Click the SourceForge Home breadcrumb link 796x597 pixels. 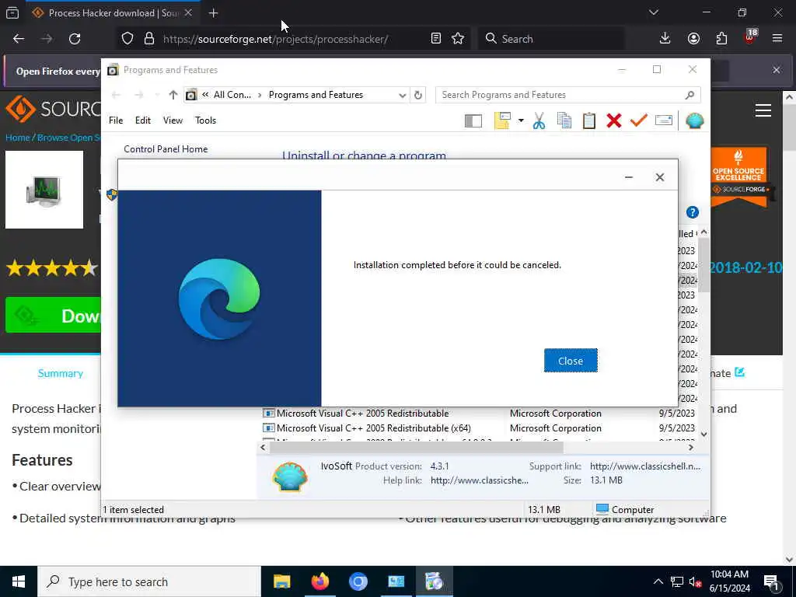tap(17, 138)
